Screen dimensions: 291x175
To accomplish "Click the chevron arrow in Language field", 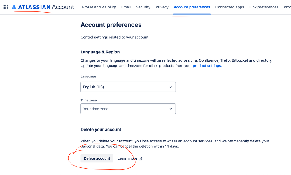I will point(171,87).
